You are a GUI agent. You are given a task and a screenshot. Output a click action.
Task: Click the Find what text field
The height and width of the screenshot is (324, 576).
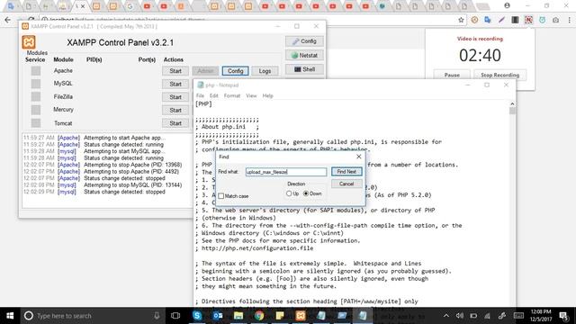click(286, 172)
